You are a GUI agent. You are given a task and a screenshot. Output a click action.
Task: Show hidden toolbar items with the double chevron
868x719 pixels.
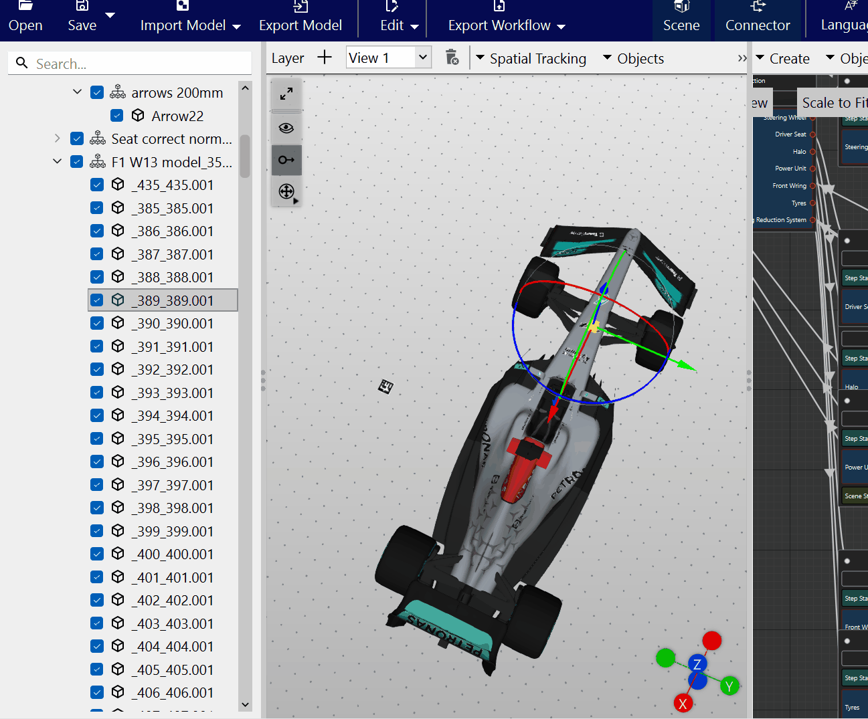[x=742, y=58]
